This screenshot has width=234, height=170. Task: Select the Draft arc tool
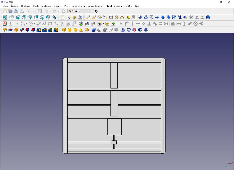(x=105, y=18)
